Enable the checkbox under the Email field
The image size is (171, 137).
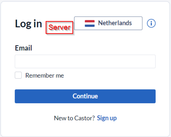coord(18,75)
